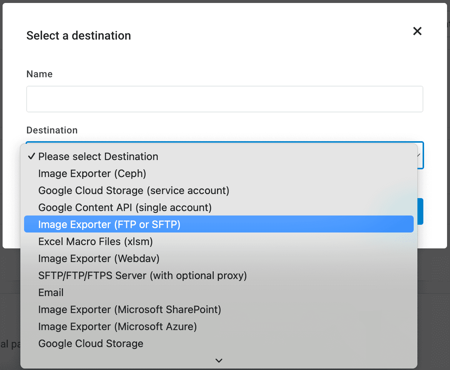Select Image Exporter (Ceph) option
This screenshot has width=450, height=370.
click(x=92, y=174)
